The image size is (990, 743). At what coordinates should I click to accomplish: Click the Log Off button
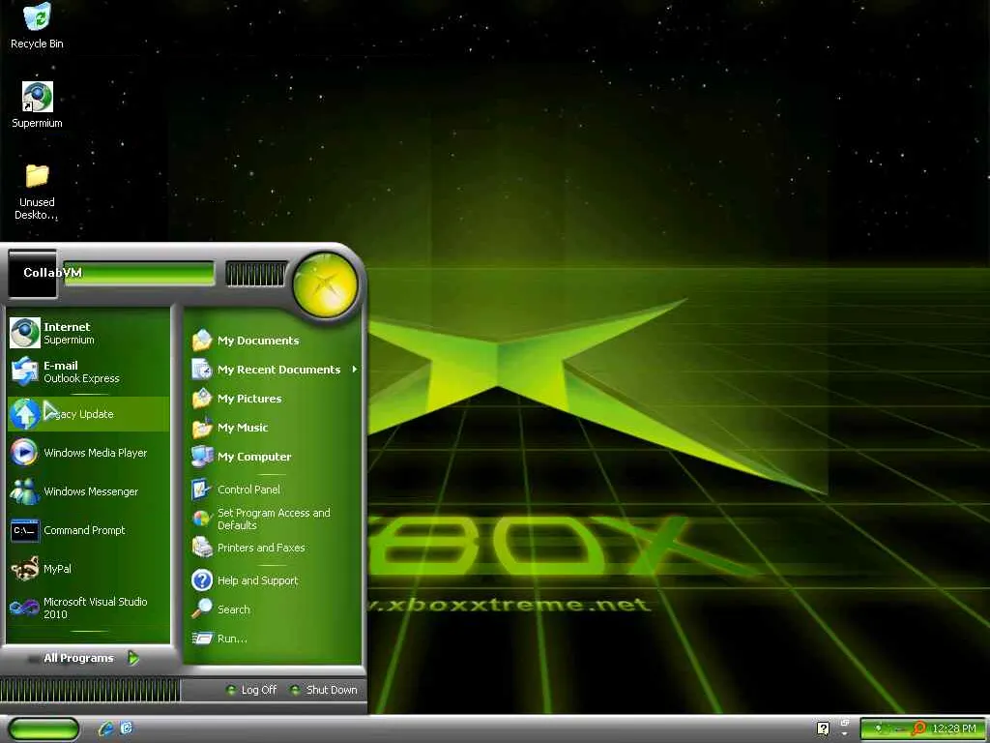tap(251, 690)
